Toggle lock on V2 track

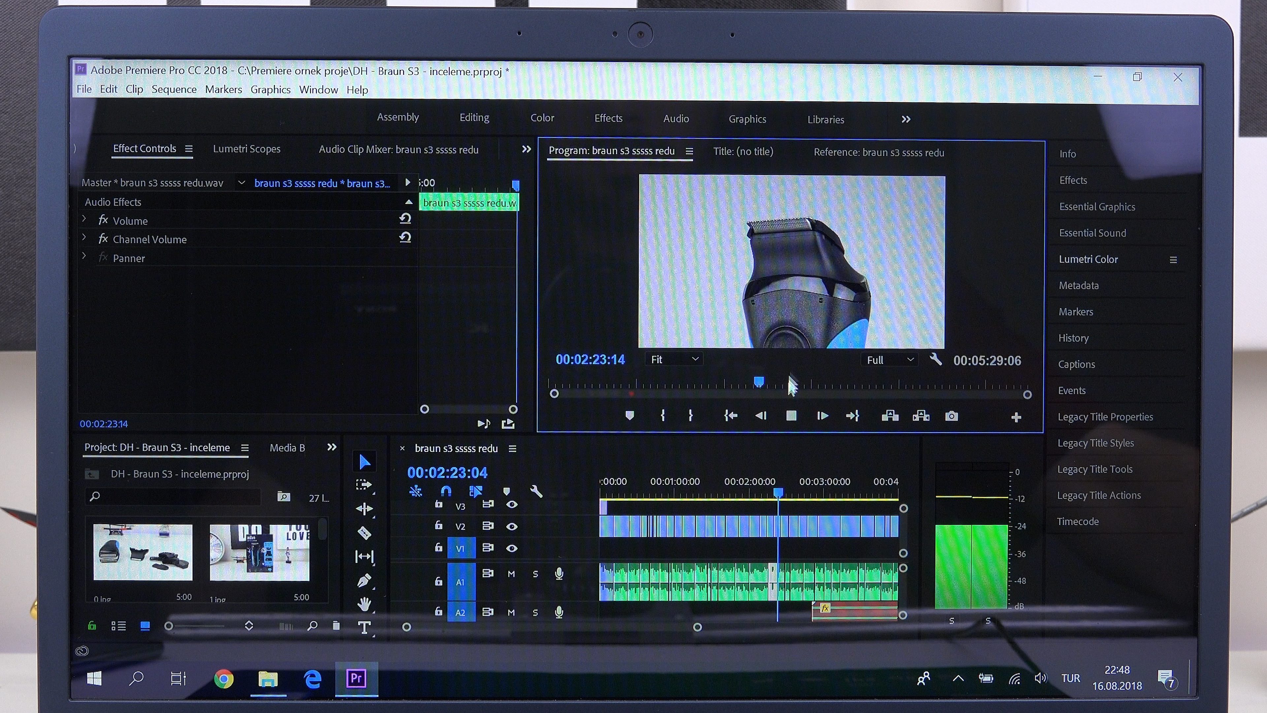(439, 526)
